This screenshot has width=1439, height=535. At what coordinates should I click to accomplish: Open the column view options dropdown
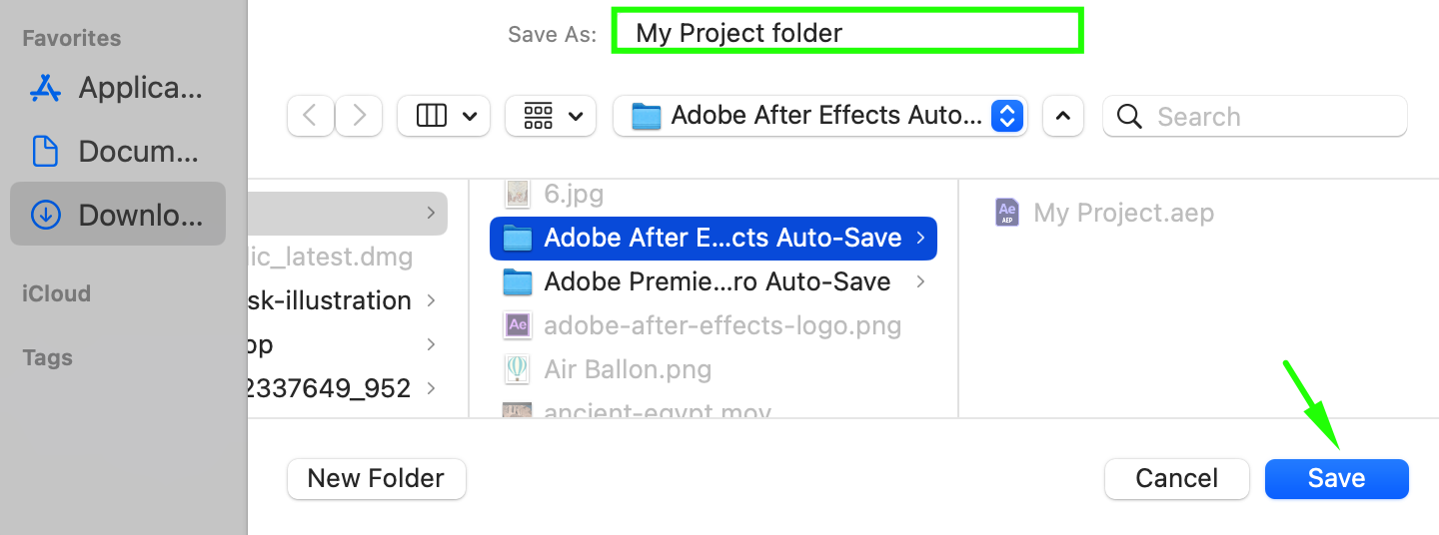click(x=444, y=116)
